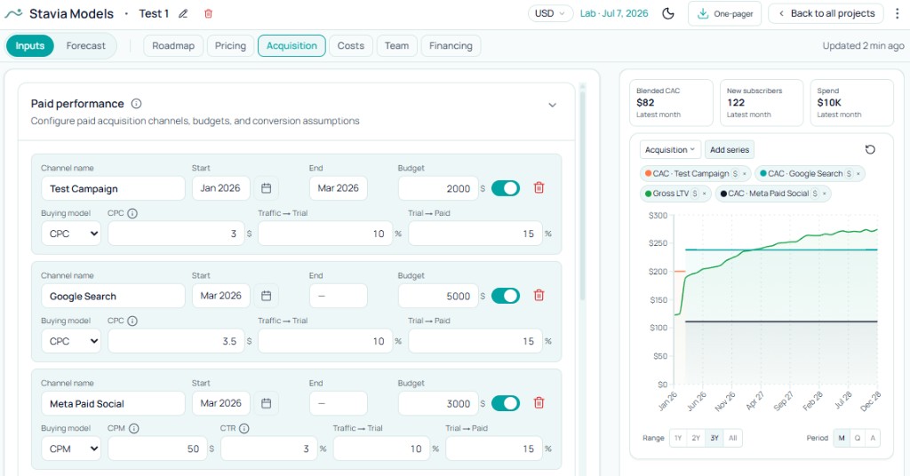The height and width of the screenshot is (476, 910).
Task: Open the Team tab
Action: (x=397, y=46)
